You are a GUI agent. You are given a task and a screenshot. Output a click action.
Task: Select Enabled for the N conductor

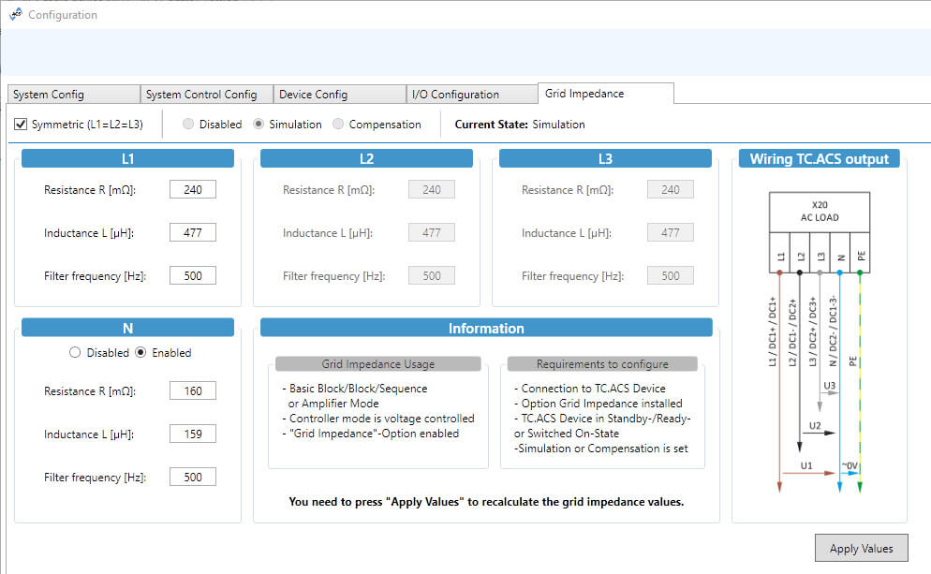(x=141, y=353)
